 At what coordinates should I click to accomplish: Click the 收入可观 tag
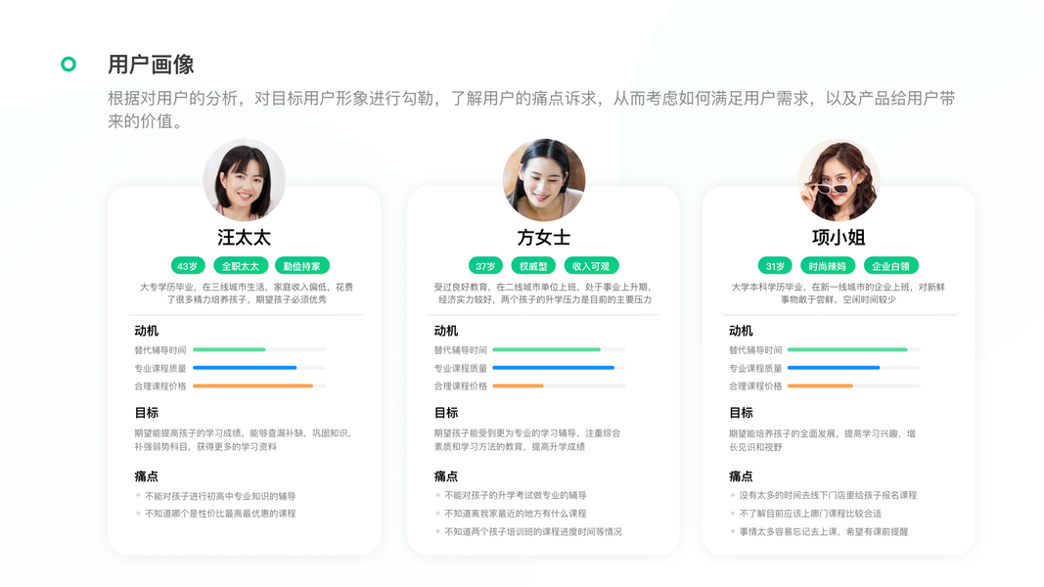[x=591, y=265]
